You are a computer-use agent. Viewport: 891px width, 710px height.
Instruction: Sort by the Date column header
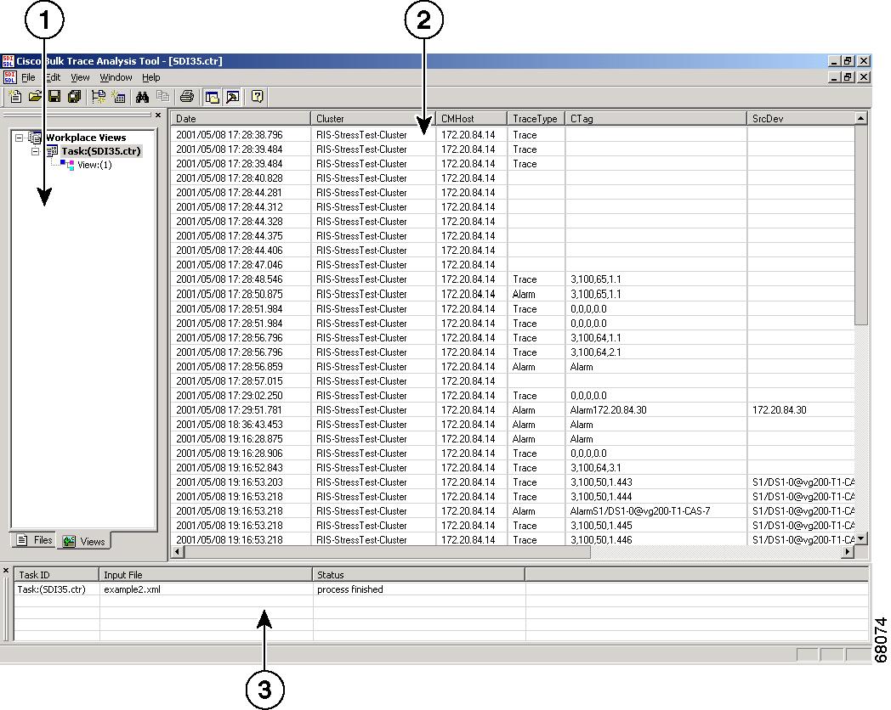coord(241,119)
